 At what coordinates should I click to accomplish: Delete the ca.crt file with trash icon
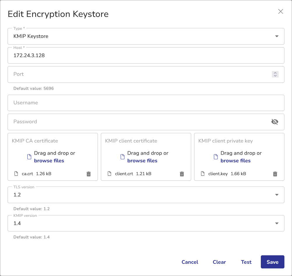(x=89, y=174)
